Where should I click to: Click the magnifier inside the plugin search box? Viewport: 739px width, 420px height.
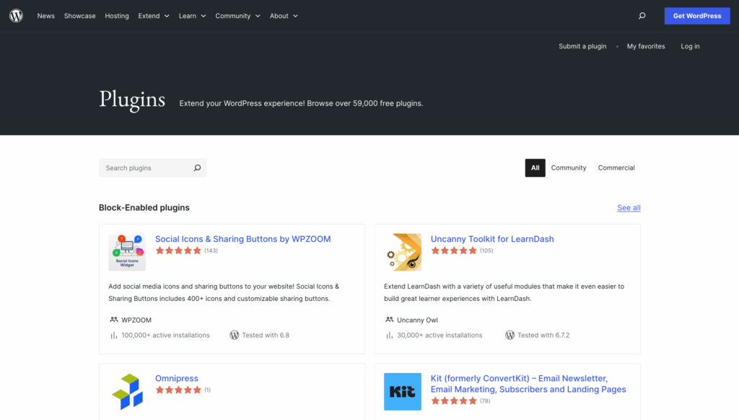click(x=197, y=167)
